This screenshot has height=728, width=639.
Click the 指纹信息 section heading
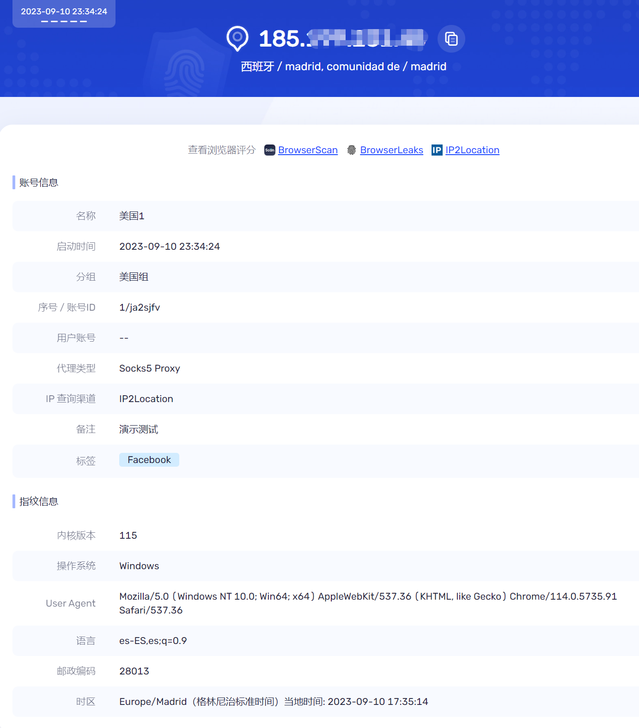click(39, 501)
